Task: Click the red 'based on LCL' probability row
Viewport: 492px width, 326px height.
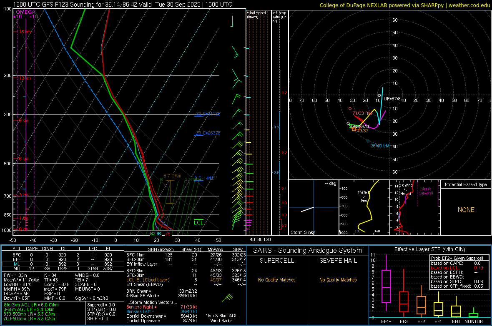Action: click(457, 268)
